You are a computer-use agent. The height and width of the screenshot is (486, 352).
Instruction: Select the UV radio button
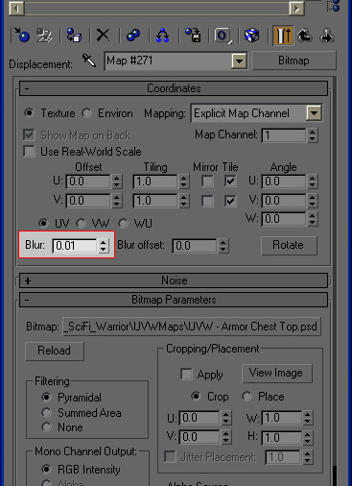point(43,223)
